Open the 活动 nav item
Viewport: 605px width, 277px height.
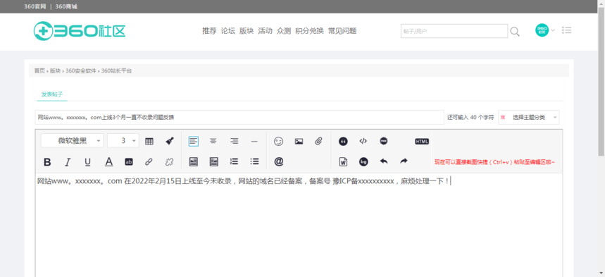click(265, 31)
